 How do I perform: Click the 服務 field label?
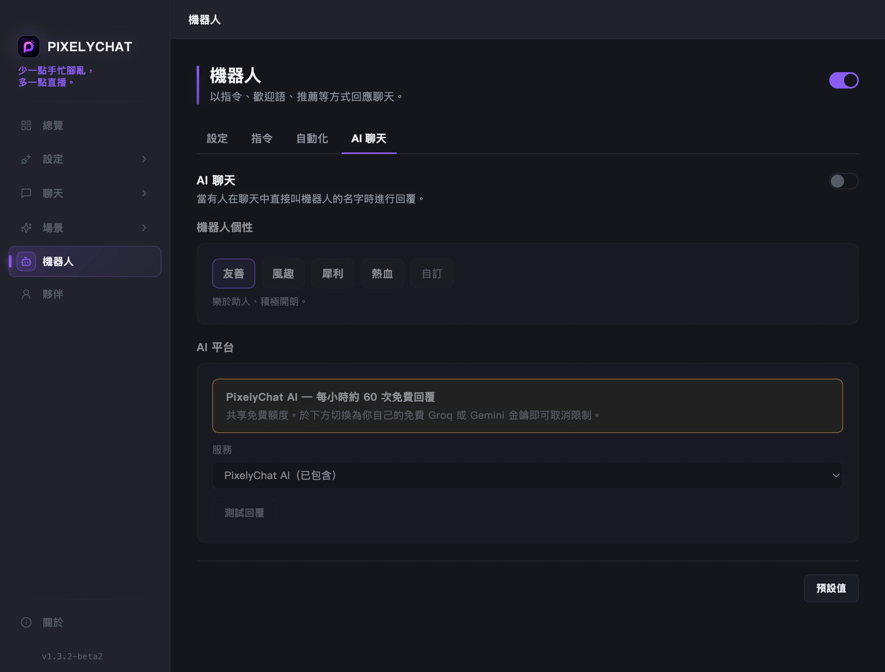222,450
